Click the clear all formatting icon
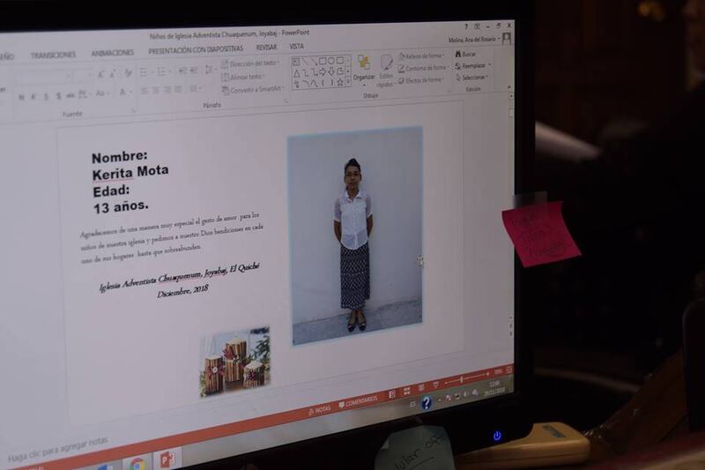This screenshot has width=705, height=470. pos(129,73)
